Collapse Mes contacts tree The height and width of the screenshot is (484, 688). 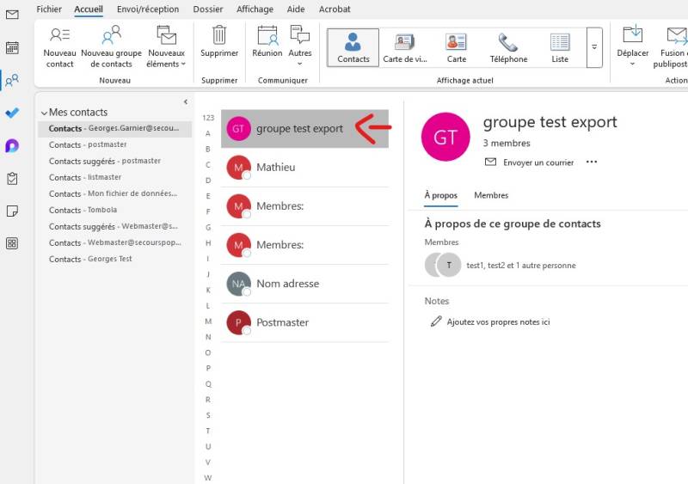click(44, 113)
